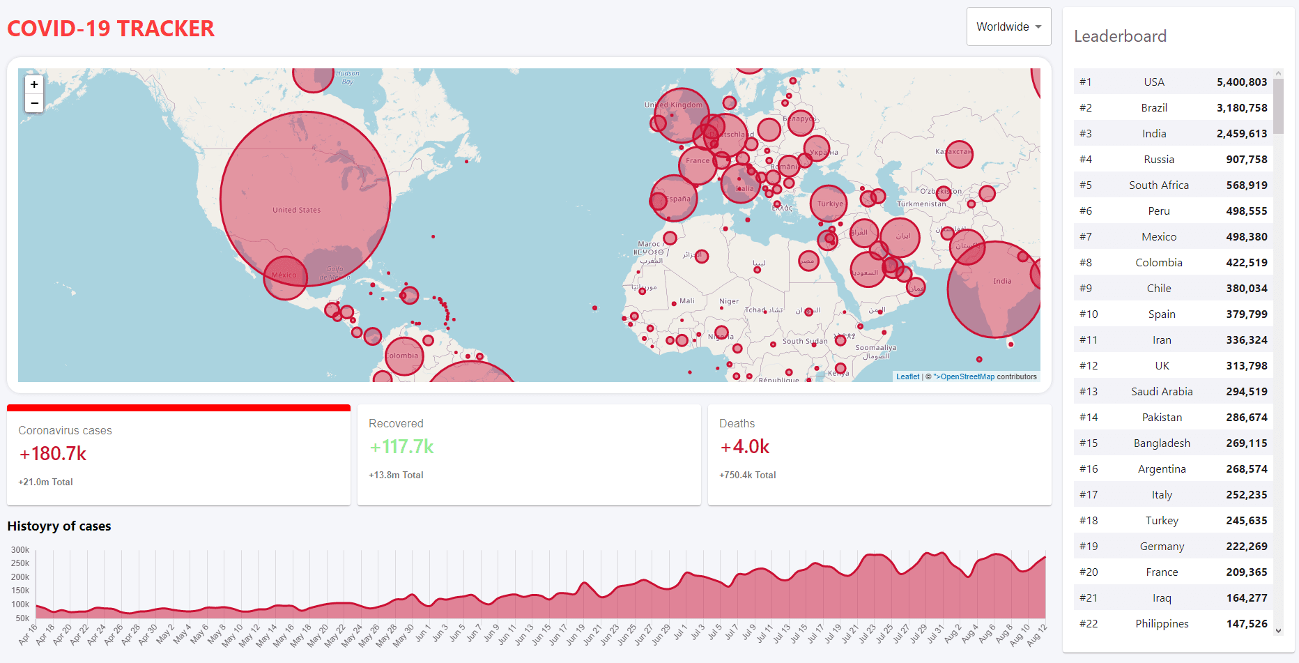
Task: Click the leaderboard scrollbar thumb
Action: (1278, 106)
